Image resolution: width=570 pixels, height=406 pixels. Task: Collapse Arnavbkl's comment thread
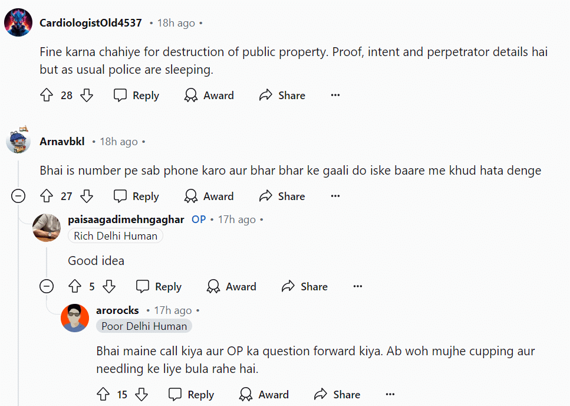18,197
